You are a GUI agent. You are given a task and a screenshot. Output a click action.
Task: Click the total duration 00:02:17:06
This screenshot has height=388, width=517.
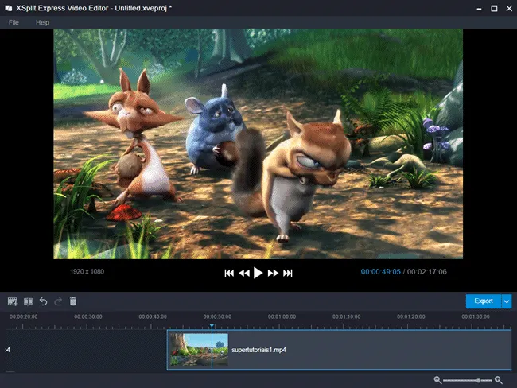pos(427,272)
